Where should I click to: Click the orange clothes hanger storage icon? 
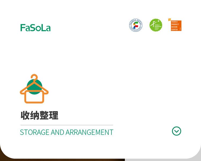(34, 89)
